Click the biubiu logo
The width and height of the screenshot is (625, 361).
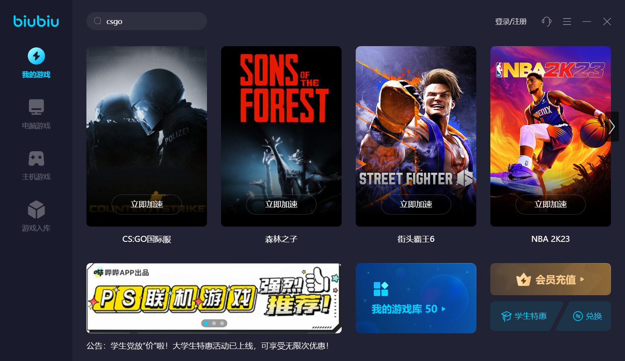point(36,21)
